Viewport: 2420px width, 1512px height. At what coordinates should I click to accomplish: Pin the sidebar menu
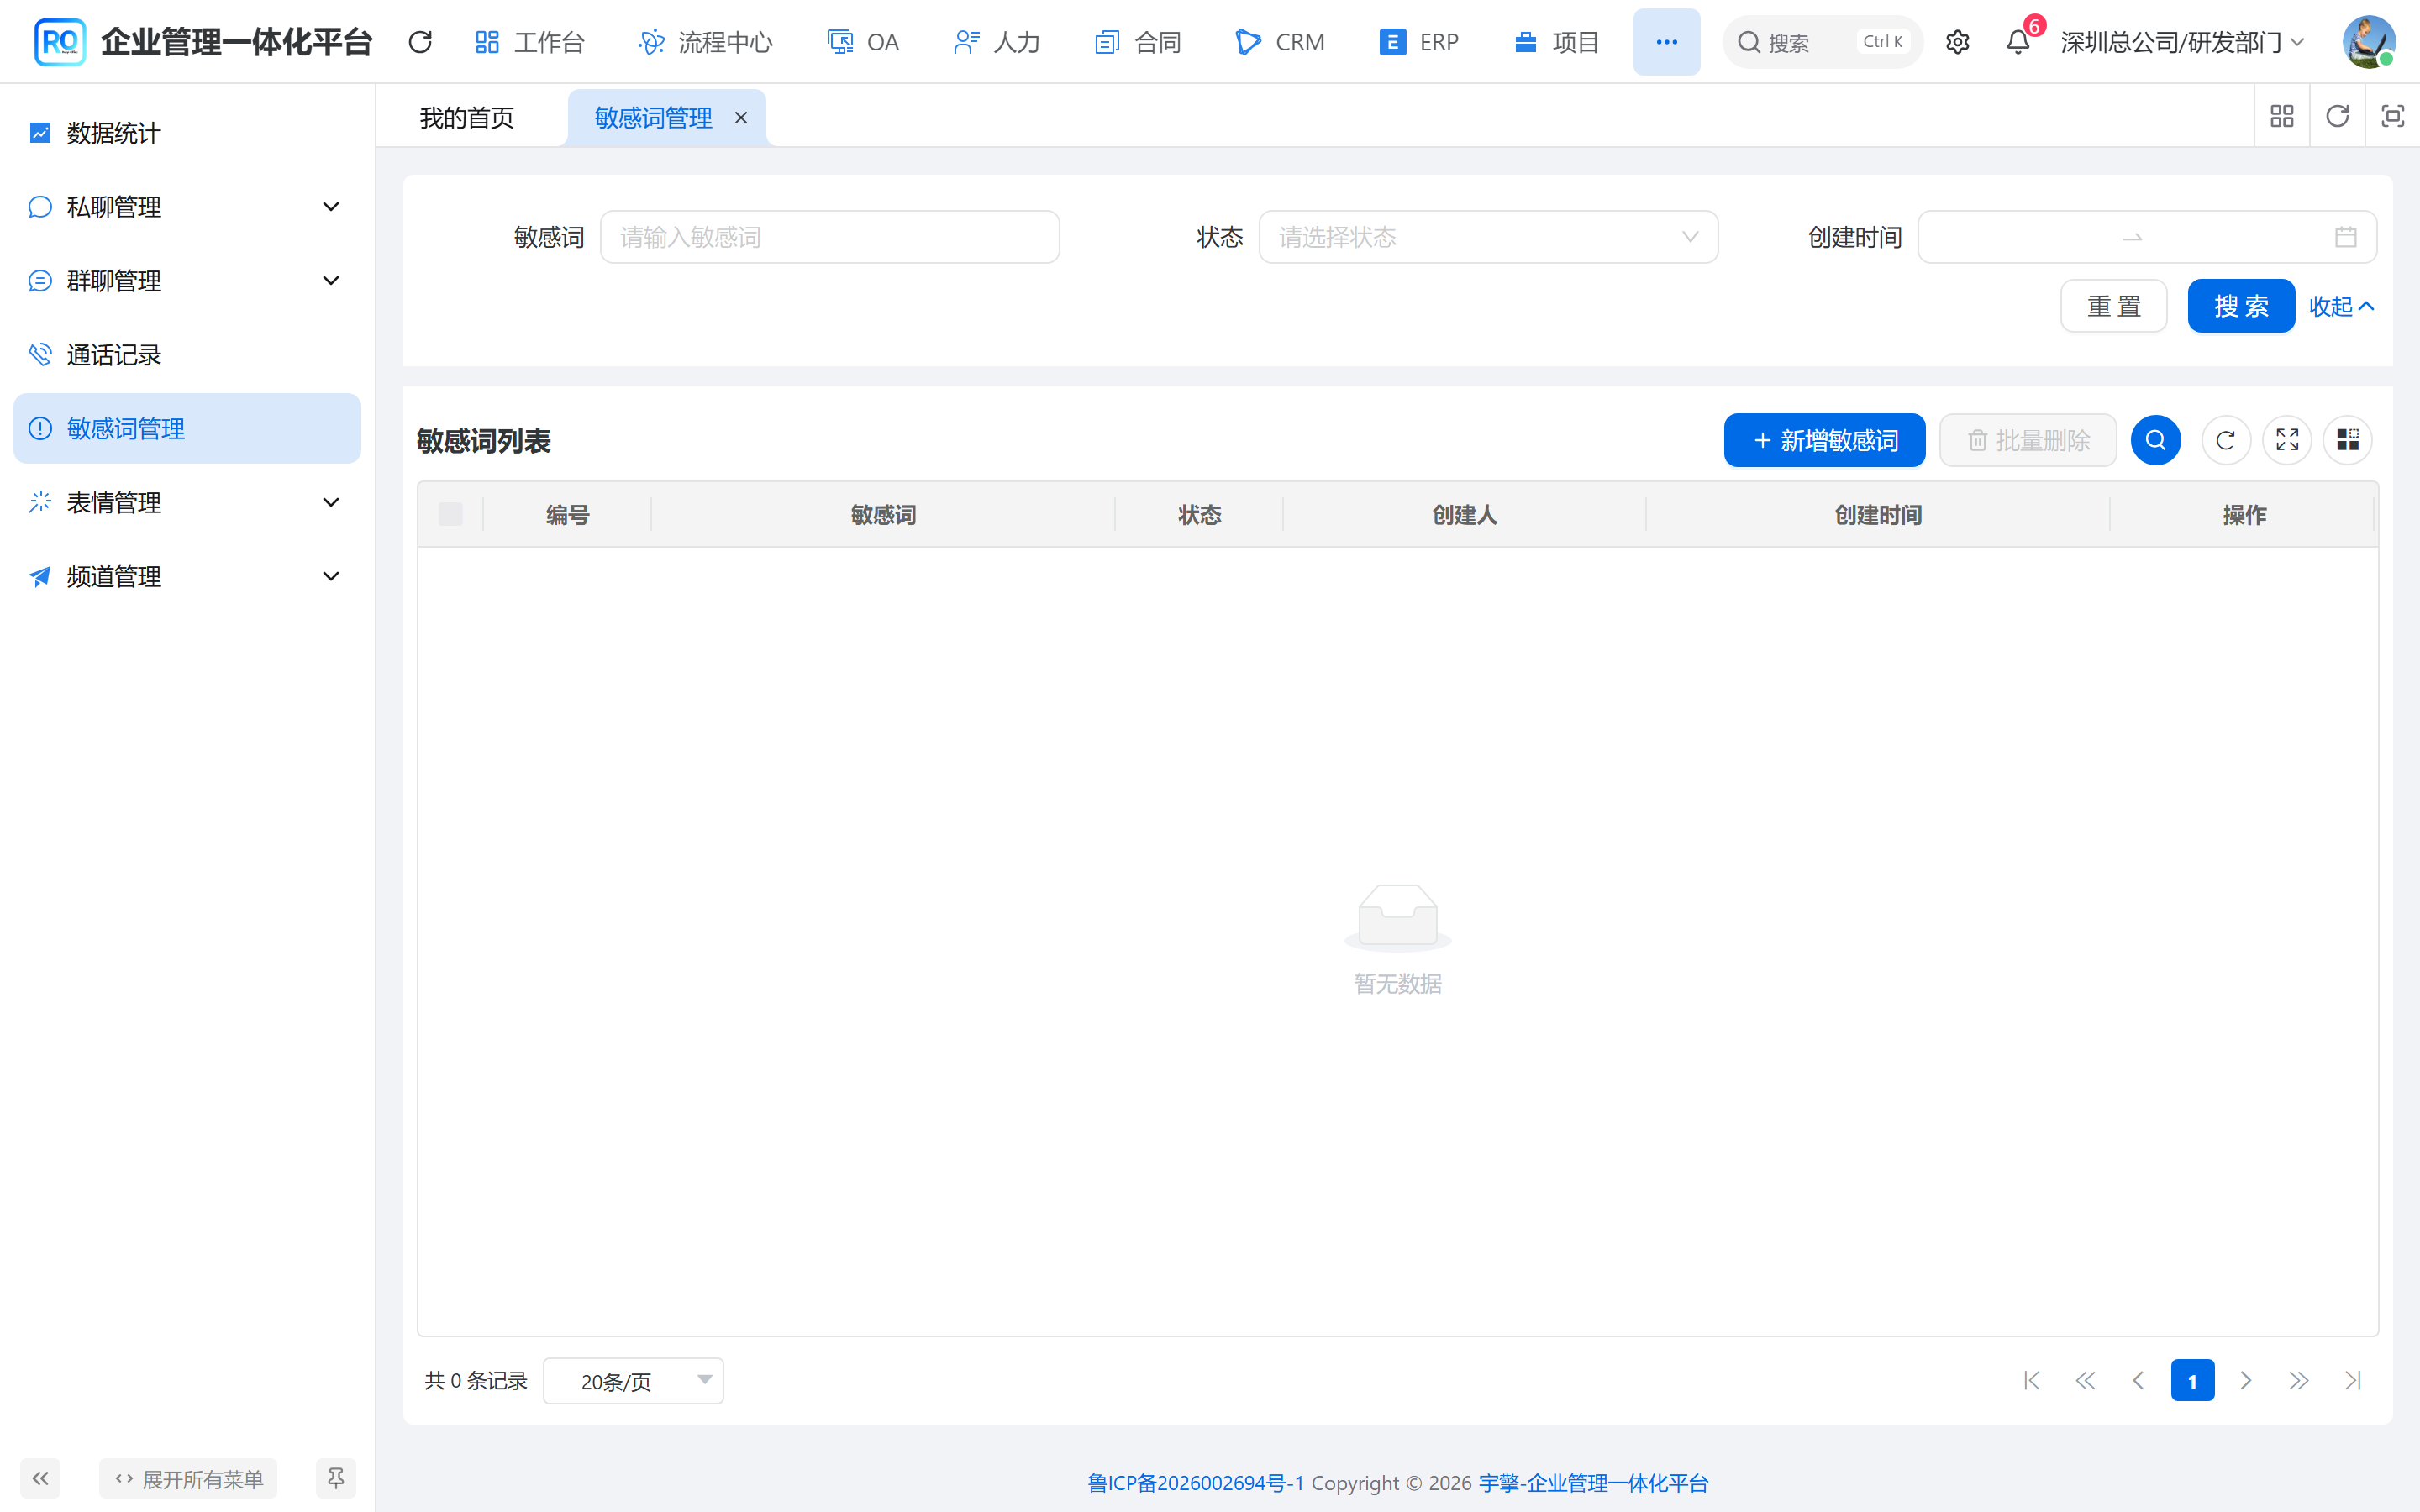pyautogui.click(x=336, y=1478)
